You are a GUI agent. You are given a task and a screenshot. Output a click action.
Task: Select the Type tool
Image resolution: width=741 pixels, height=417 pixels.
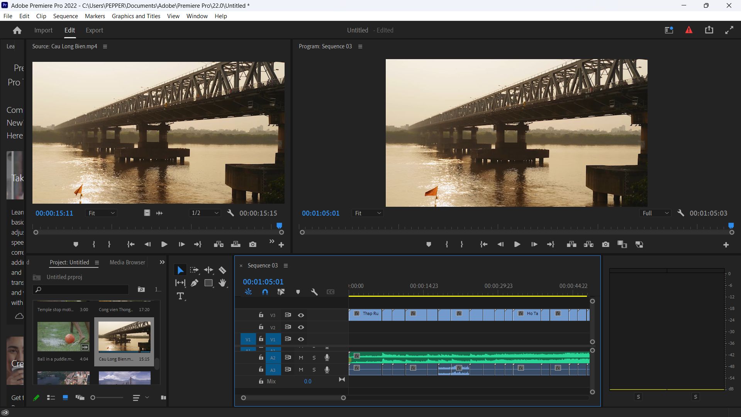tap(180, 296)
